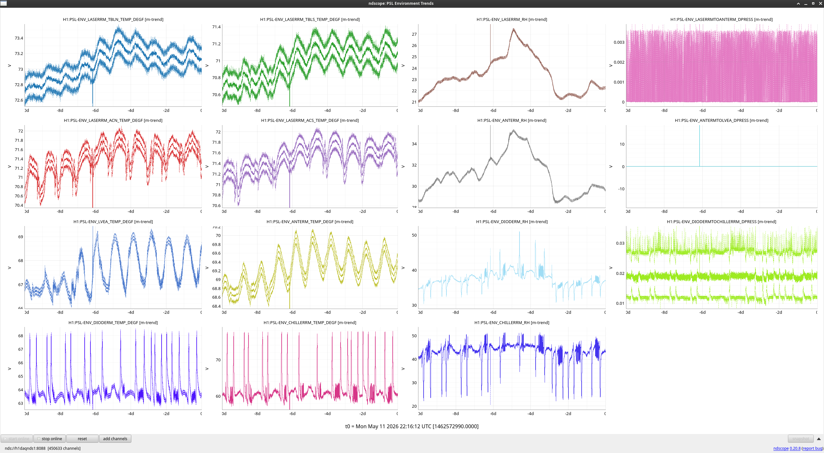
Task: Click the window menu icon in title bar
Action: [x=4, y=3]
